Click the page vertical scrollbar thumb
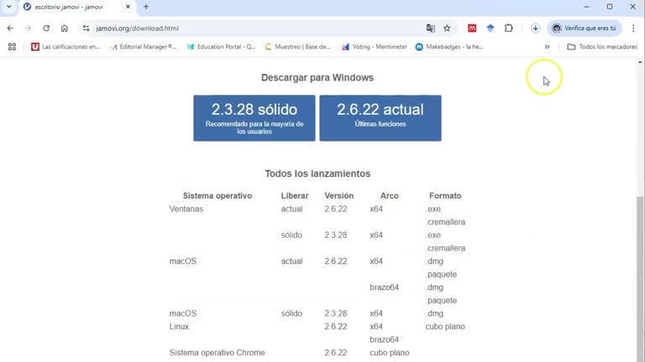 [x=640, y=279]
